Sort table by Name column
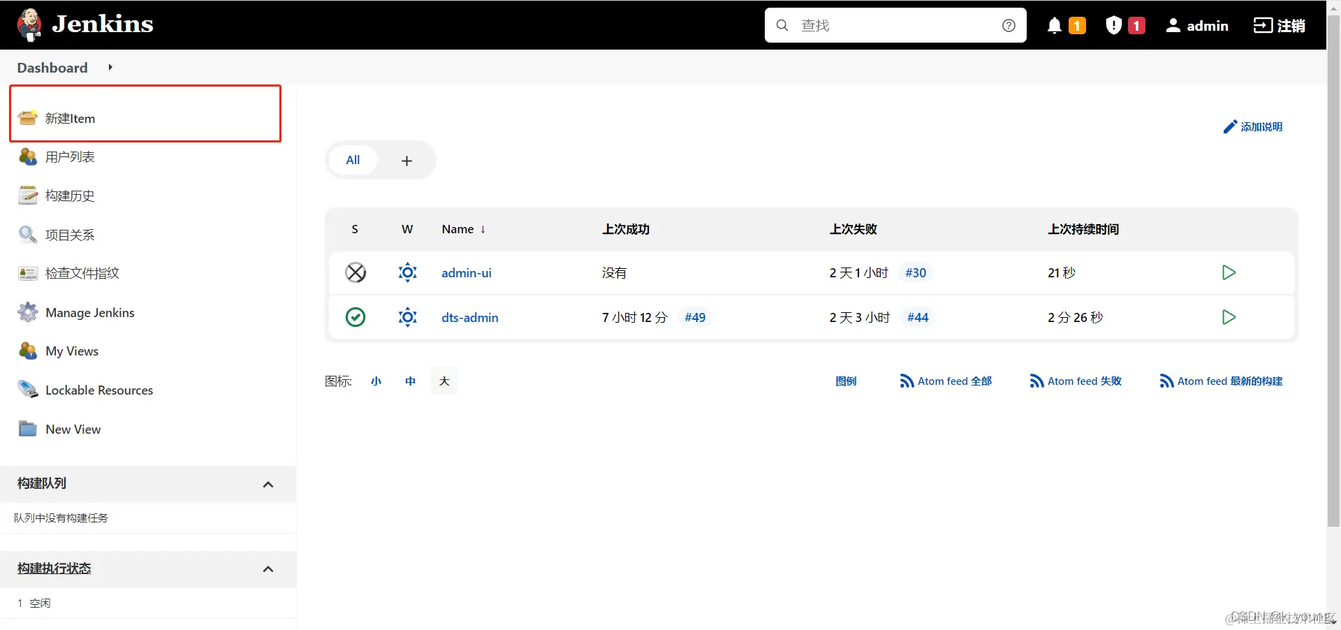This screenshot has height=630, width=1341. [x=464, y=229]
